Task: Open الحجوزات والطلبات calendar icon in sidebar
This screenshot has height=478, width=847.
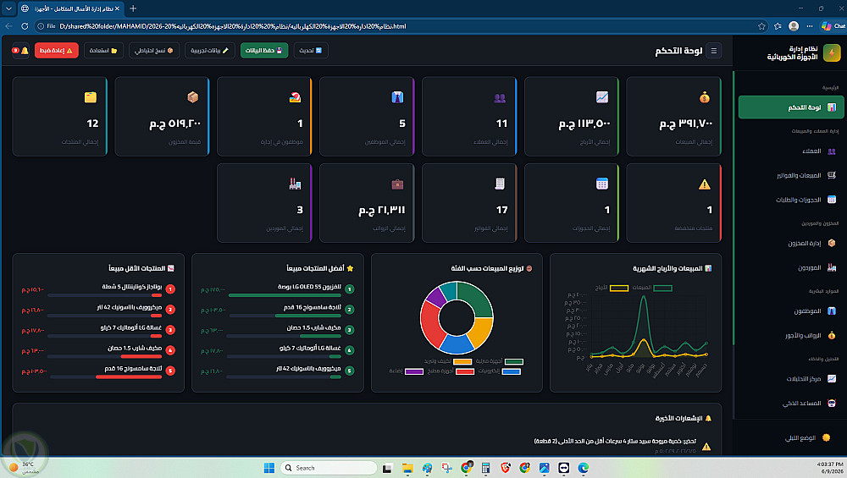Action: (832, 200)
